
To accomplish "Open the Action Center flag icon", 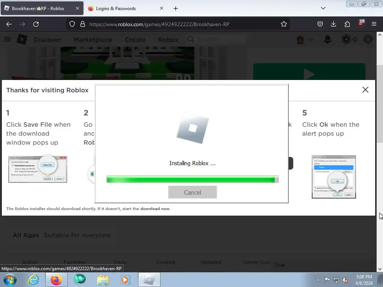I will tap(327, 280).
